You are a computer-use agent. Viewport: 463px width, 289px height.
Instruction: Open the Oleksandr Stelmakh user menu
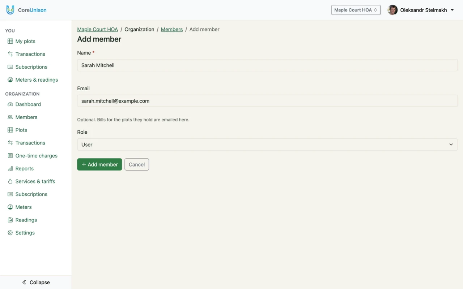tap(421, 10)
